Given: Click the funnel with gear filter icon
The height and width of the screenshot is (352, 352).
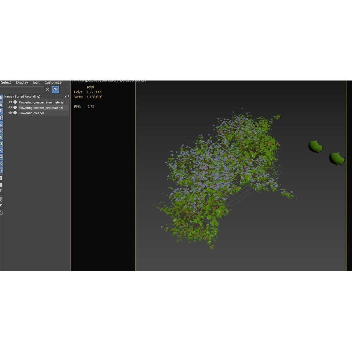Looking at the screenshot, I should click(1, 199).
